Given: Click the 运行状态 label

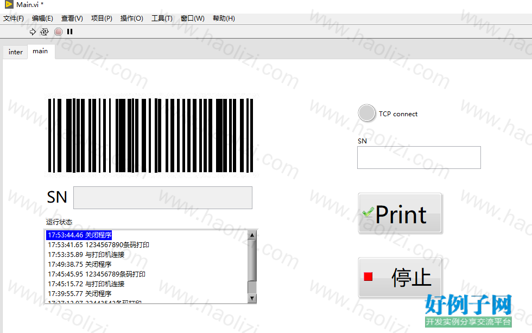Looking at the screenshot, I should pos(59,222).
